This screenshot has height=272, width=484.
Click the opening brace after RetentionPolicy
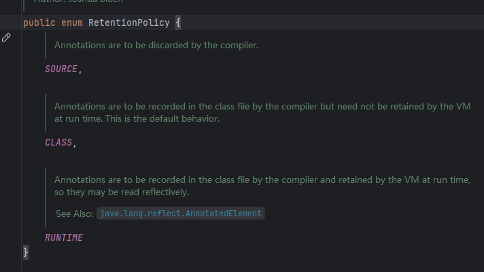[x=178, y=22]
